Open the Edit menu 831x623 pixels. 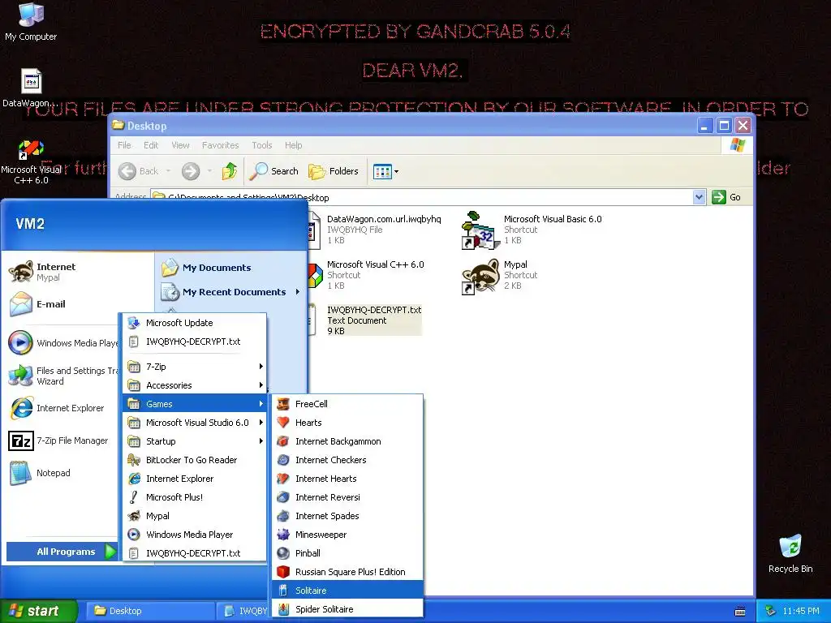click(x=151, y=145)
